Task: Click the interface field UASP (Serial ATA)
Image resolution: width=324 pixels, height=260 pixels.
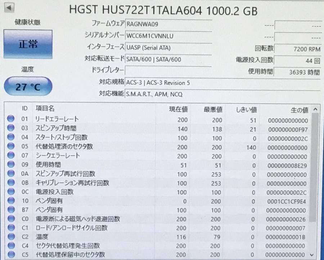Action: point(168,48)
